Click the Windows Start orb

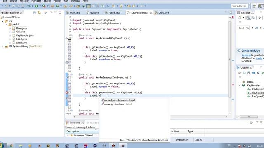2,145
